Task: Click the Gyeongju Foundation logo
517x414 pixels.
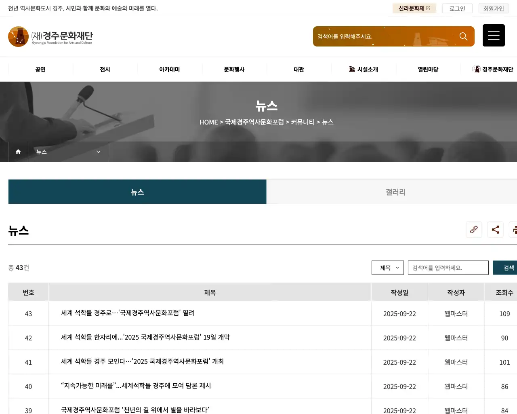Action: (x=50, y=36)
